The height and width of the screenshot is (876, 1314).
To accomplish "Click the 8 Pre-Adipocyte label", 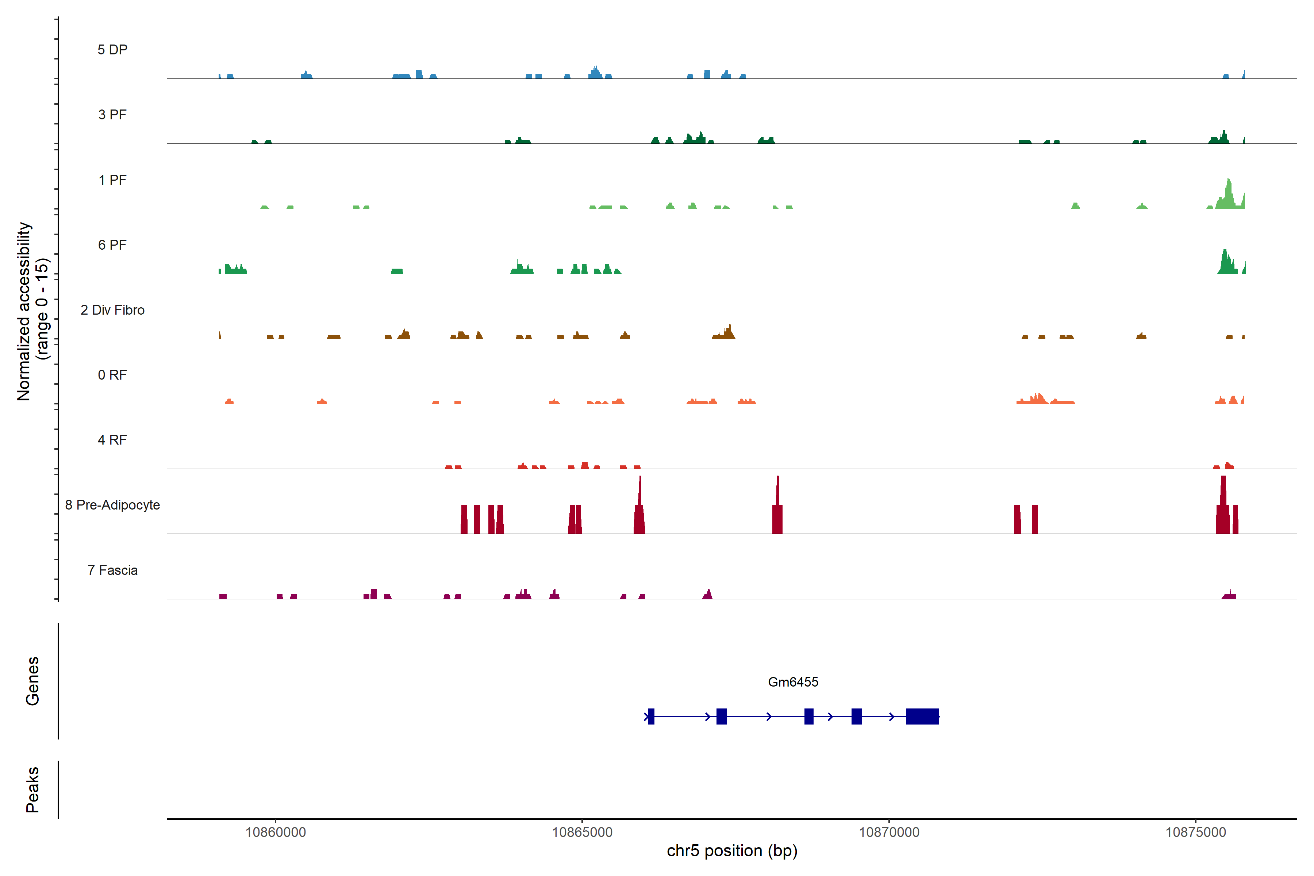I will pyautogui.click(x=112, y=505).
